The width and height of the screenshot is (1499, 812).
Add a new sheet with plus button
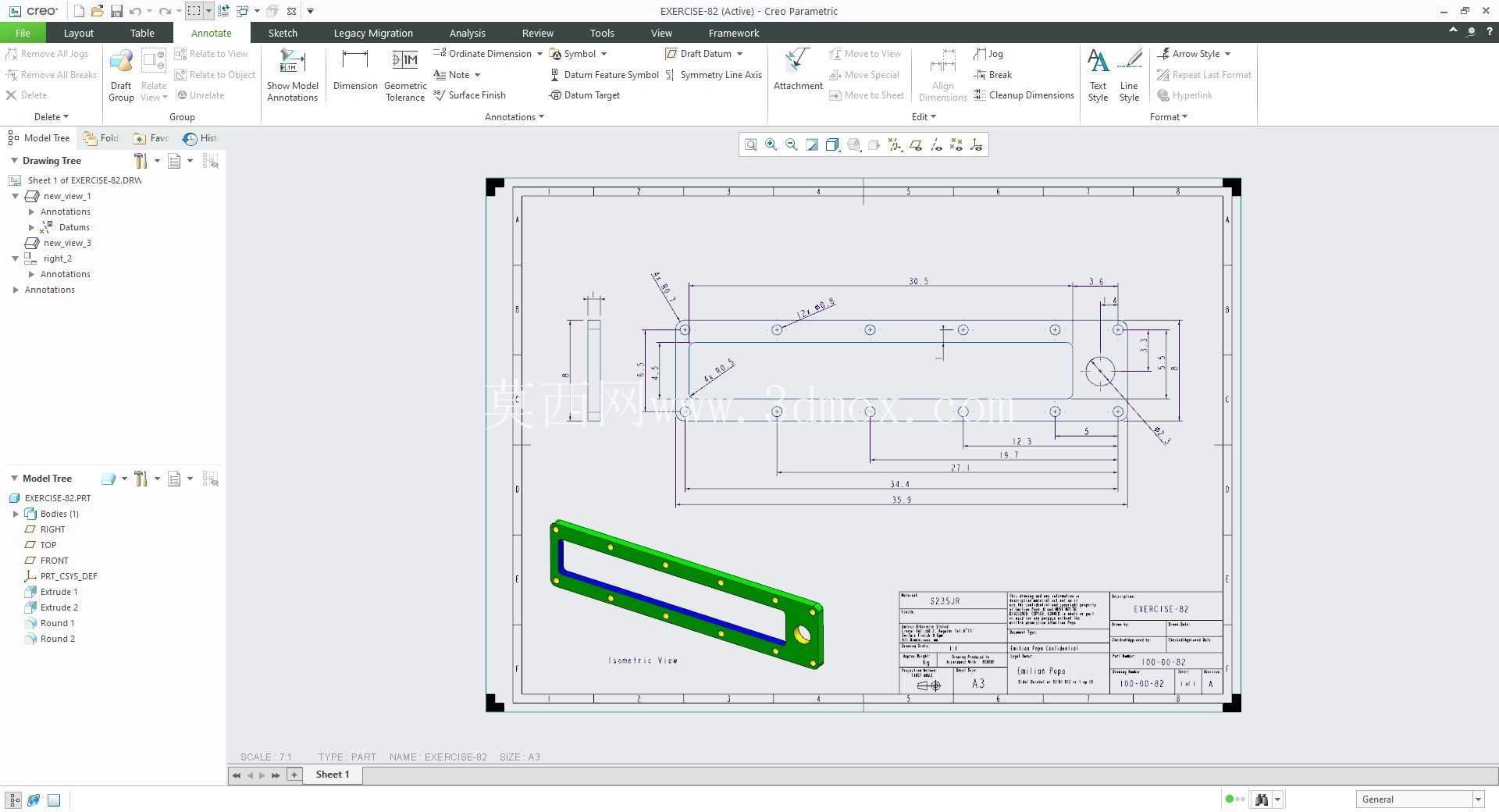[294, 775]
